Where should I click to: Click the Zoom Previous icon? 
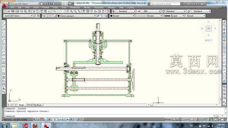coord(79,11)
